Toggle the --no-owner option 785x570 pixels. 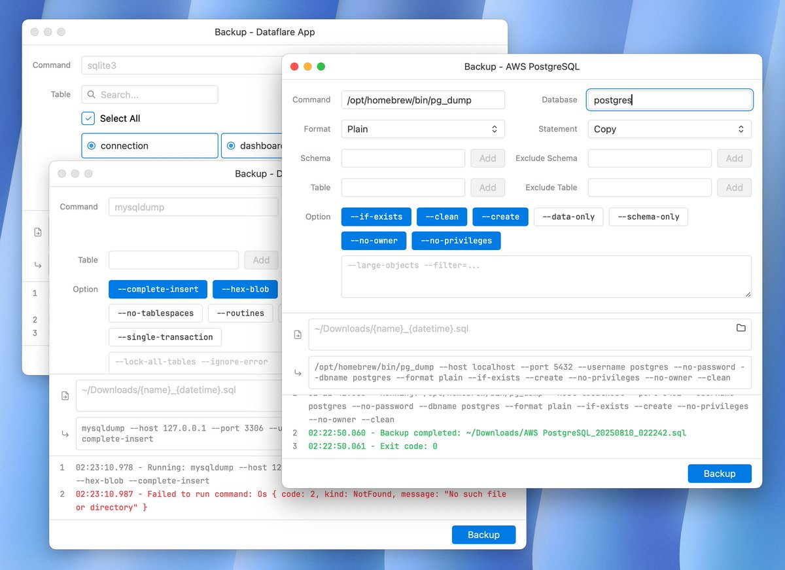pyautogui.click(x=374, y=241)
